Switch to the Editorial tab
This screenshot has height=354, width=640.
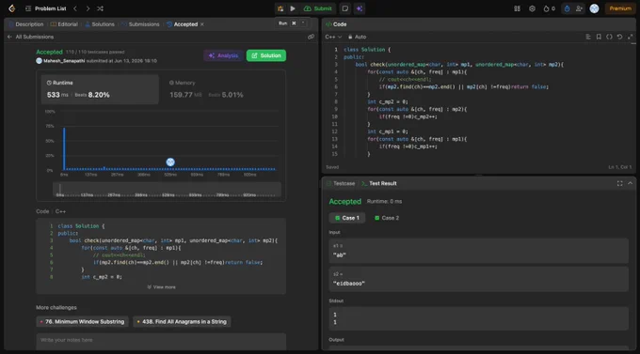click(x=64, y=24)
